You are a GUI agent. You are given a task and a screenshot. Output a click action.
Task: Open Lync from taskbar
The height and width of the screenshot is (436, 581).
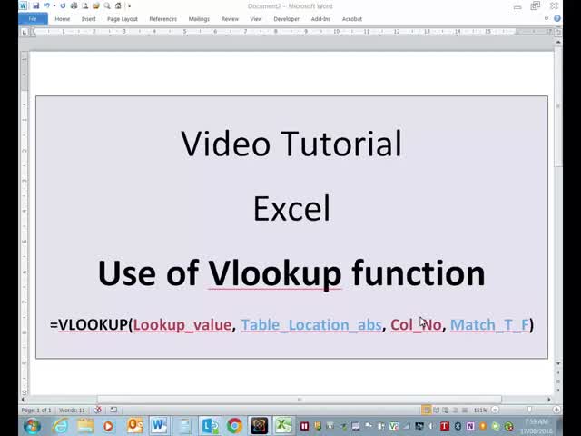(x=210, y=426)
